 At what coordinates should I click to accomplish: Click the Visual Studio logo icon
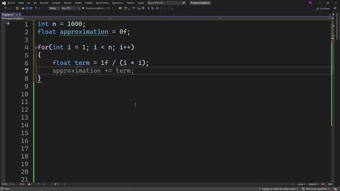coord(4,3)
